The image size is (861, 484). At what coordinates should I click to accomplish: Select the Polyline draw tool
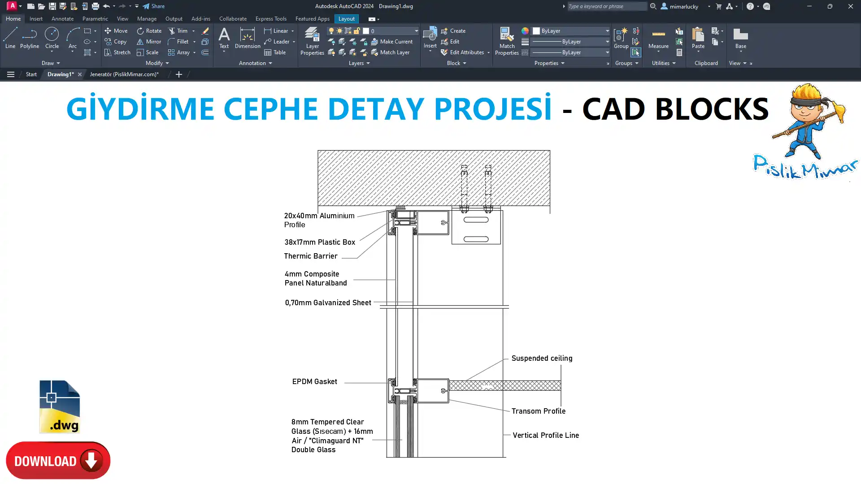pyautogui.click(x=29, y=38)
